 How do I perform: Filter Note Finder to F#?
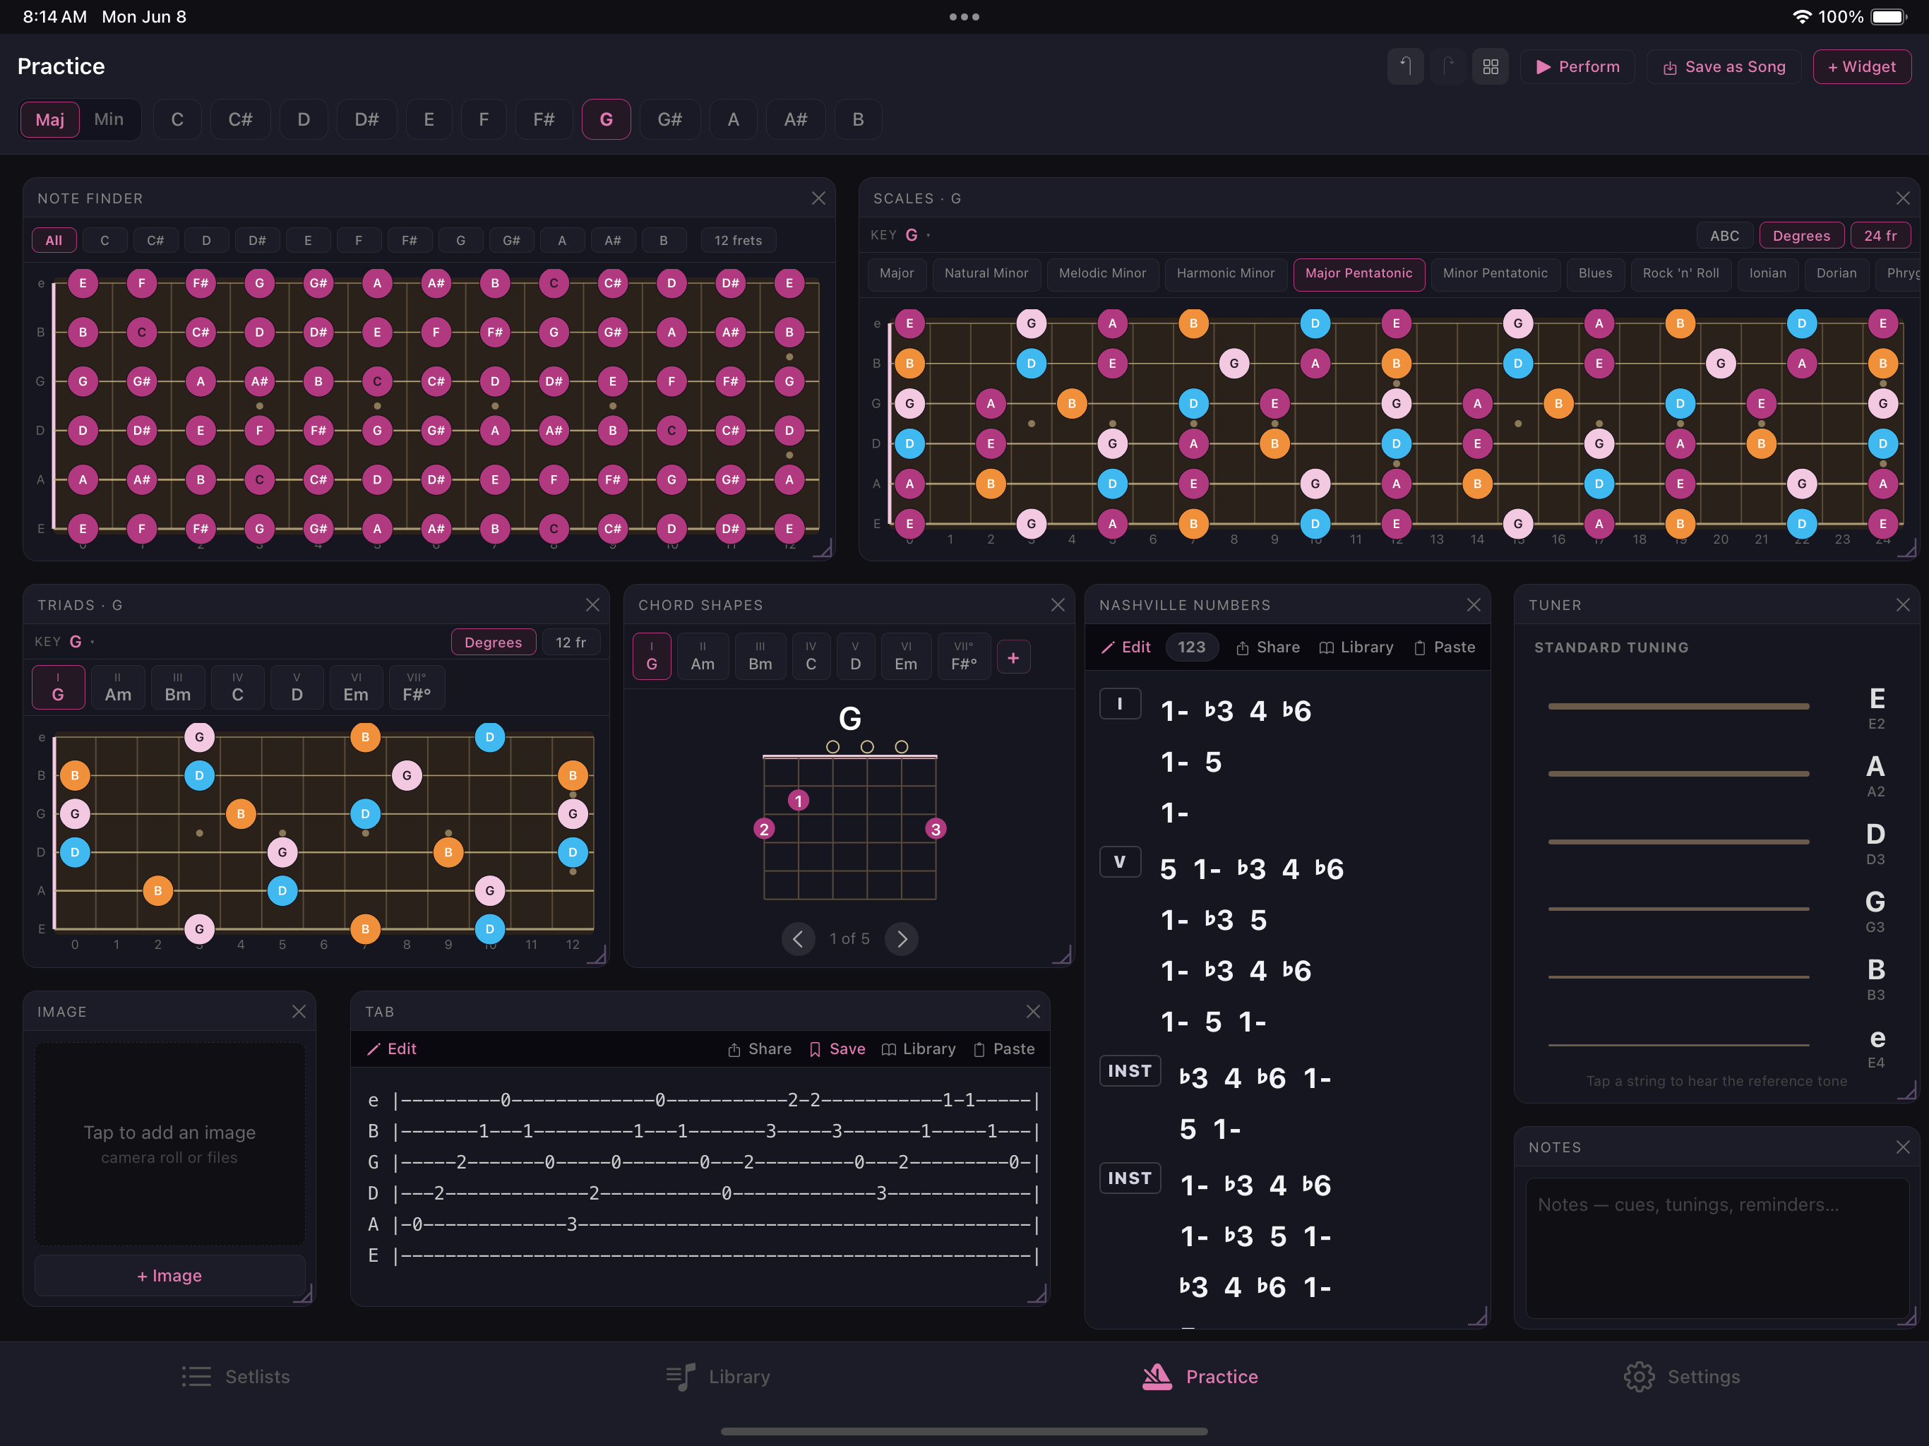[409, 240]
